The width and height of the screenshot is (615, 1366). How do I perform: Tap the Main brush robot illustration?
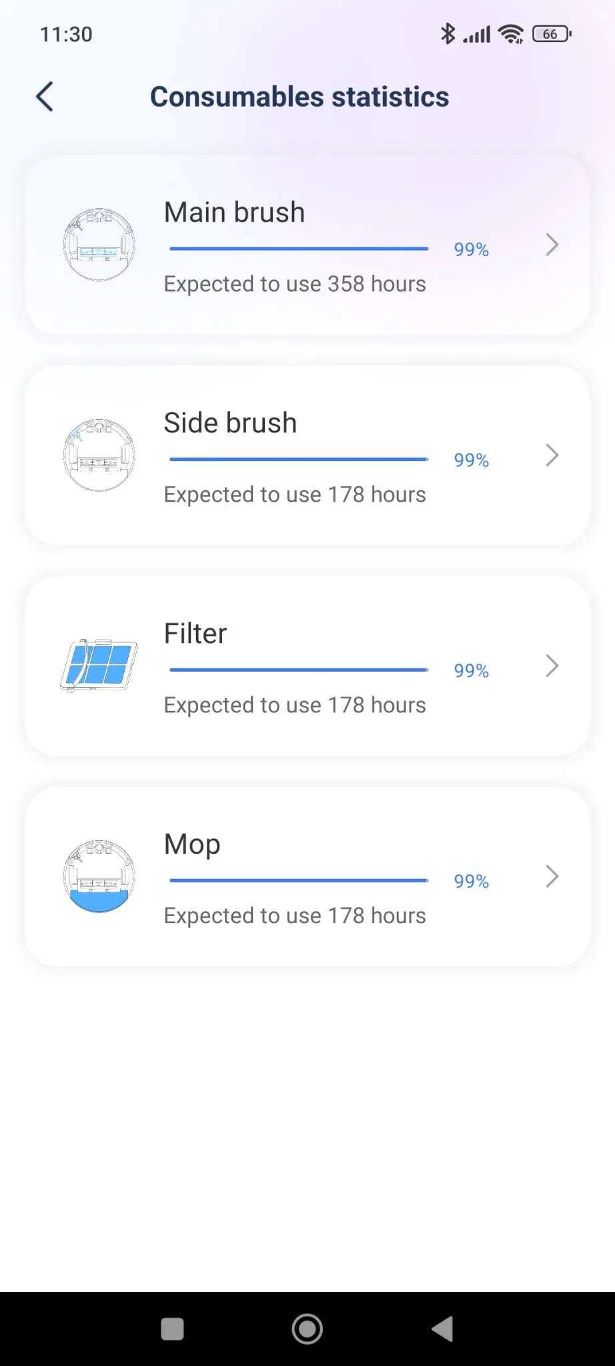pyautogui.click(x=99, y=245)
